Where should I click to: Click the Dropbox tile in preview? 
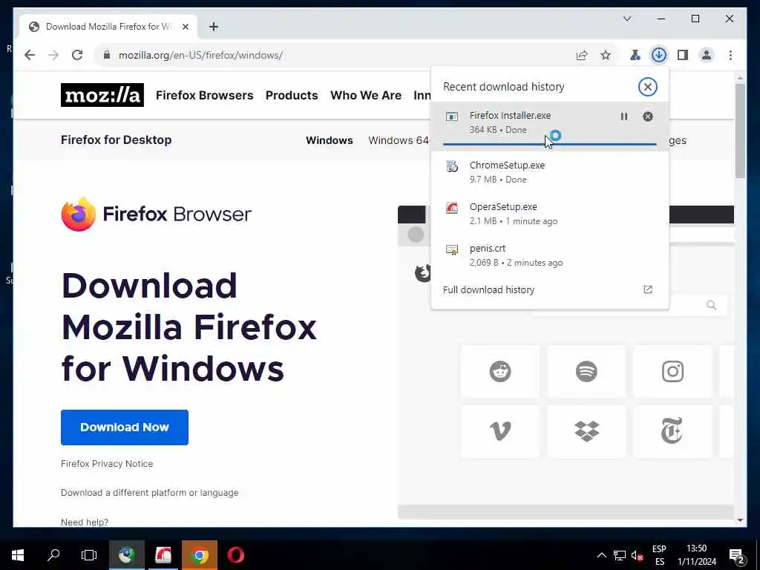coord(586,431)
